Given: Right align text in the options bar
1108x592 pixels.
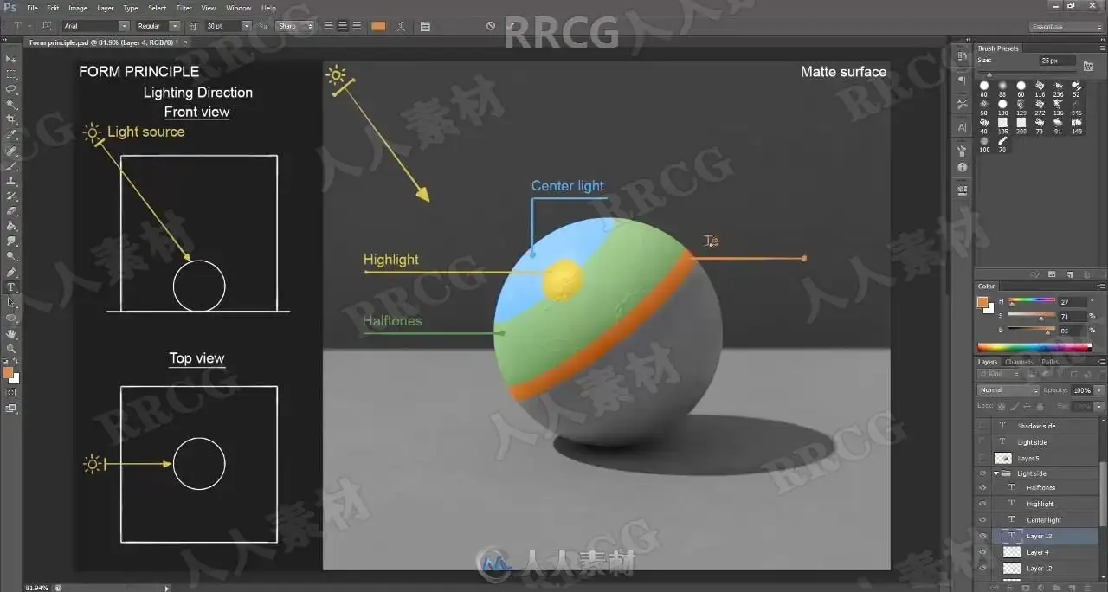Looking at the screenshot, I should pos(357,26).
